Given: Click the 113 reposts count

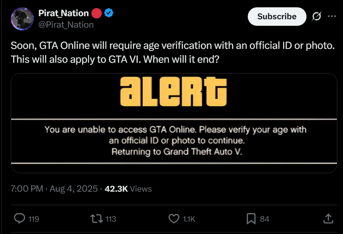Looking at the screenshot, I should [111, 219].
